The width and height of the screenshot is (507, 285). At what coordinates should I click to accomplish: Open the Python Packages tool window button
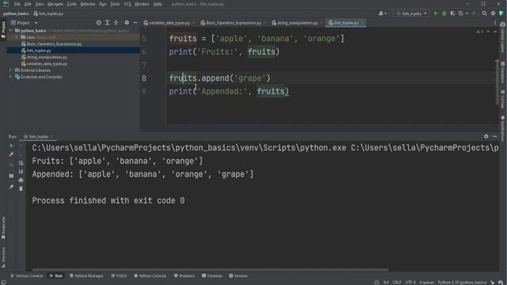[x=86, y=275]
